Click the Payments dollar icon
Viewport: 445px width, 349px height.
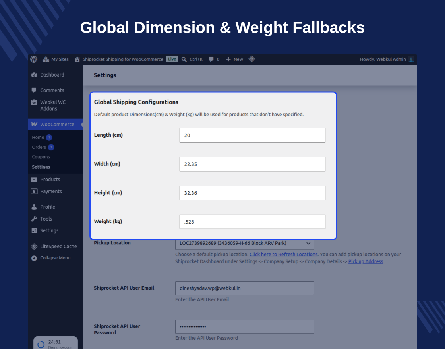34,192
